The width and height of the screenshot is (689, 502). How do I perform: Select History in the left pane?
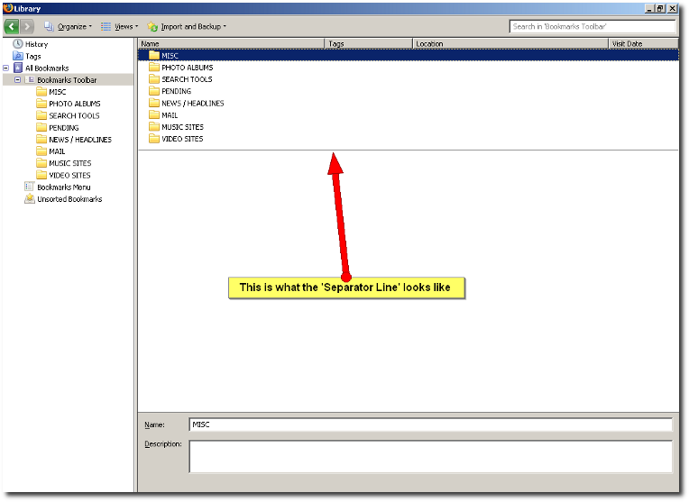[36, 44]
